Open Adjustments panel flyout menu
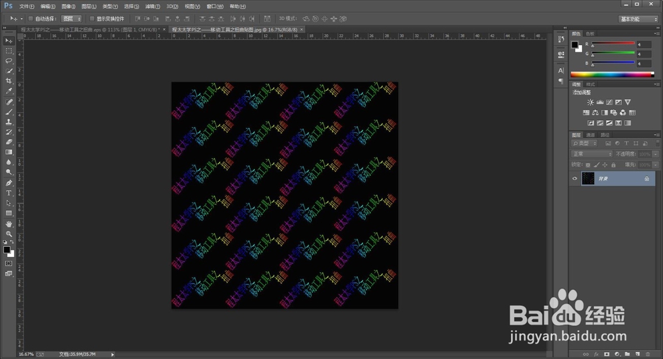663x359 pixels. pos(656,84)
